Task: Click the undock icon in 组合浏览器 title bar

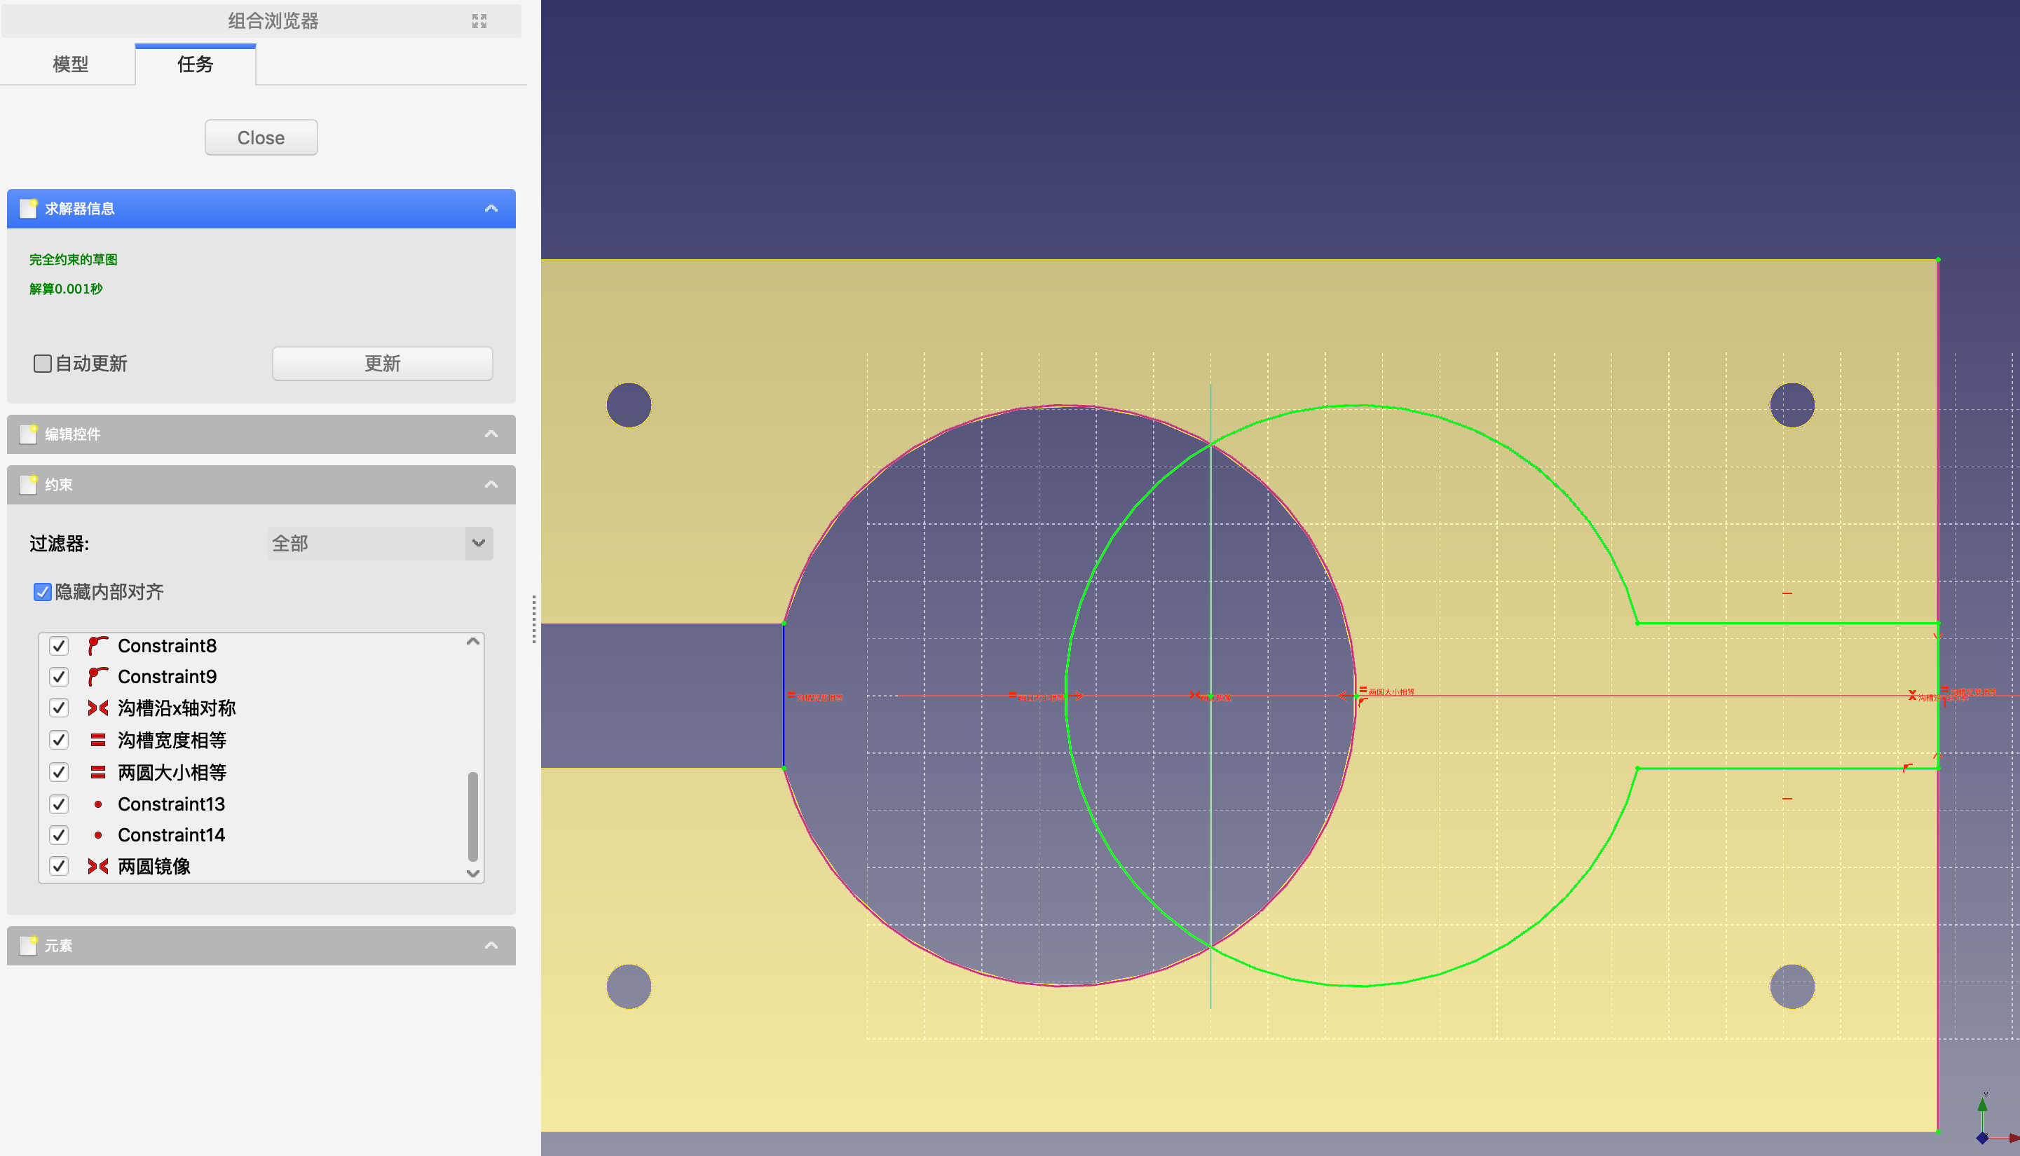Action: tap(479, 20)
